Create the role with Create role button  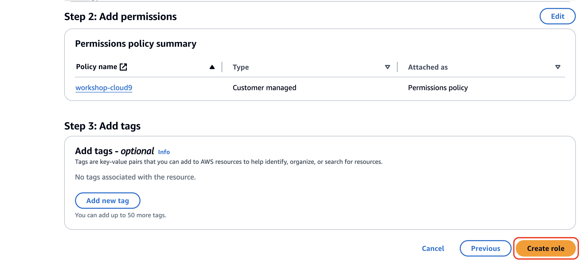click(x=545, y=248)
